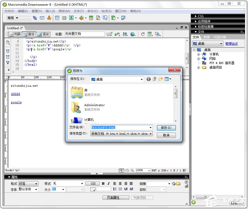The image size is (248, 209).
Task: Open 管理站点 link in Files panel
Action: point(231,44)
